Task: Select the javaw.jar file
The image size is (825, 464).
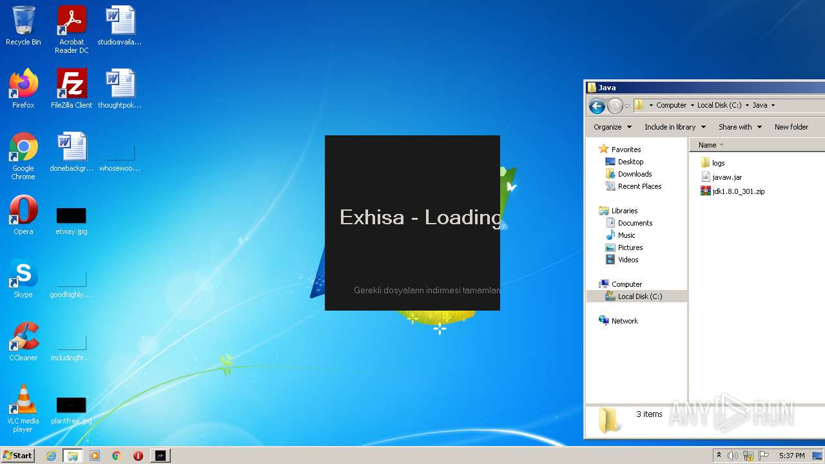Action: 721,177
